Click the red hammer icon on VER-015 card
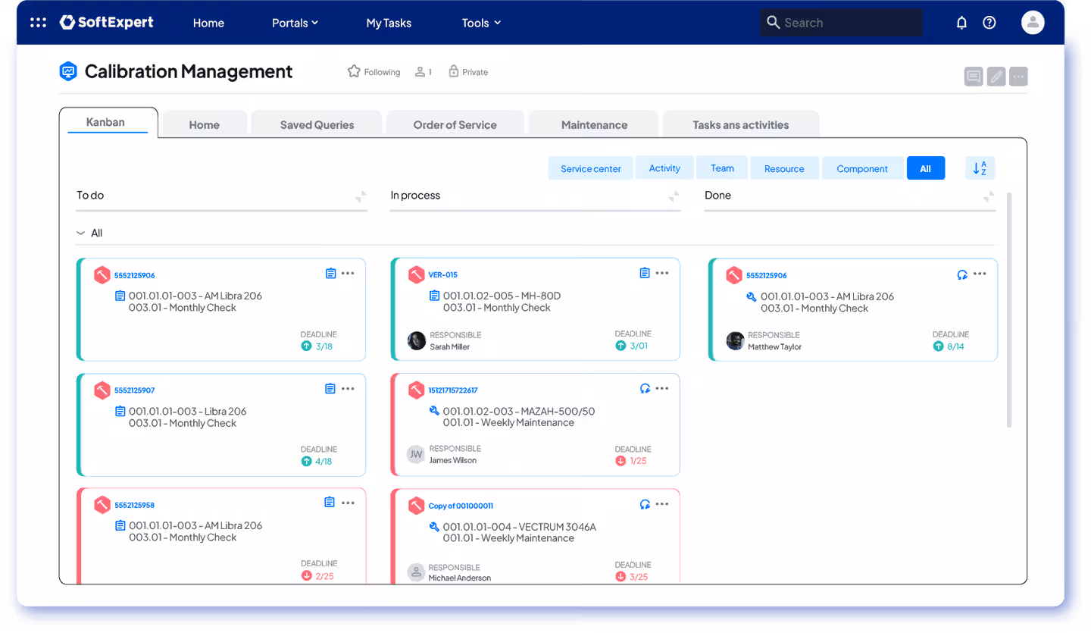 click(x=416, y=274)
